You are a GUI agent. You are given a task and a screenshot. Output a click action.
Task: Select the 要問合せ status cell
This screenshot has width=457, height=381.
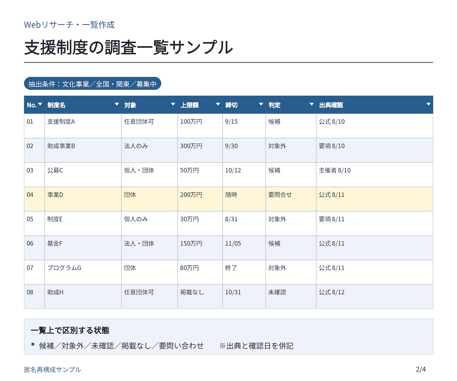(291, 199)
